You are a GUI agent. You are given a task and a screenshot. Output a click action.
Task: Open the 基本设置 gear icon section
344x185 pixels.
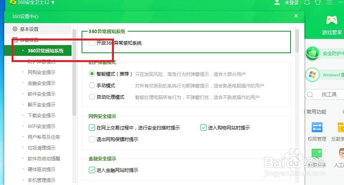15,29
